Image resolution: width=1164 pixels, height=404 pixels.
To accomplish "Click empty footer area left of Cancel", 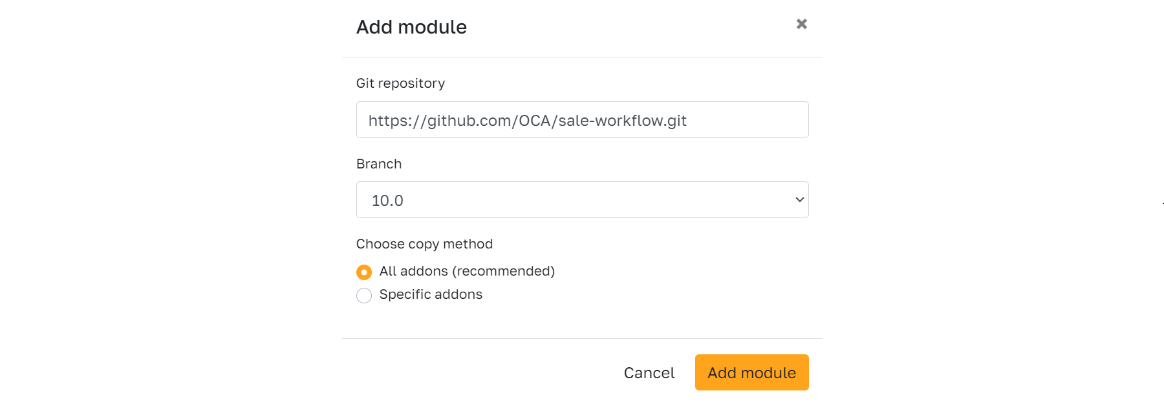I will 479,372.
